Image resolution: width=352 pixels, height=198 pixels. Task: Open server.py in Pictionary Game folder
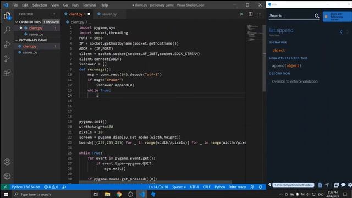pyautogui.click(x=30, y=53)
